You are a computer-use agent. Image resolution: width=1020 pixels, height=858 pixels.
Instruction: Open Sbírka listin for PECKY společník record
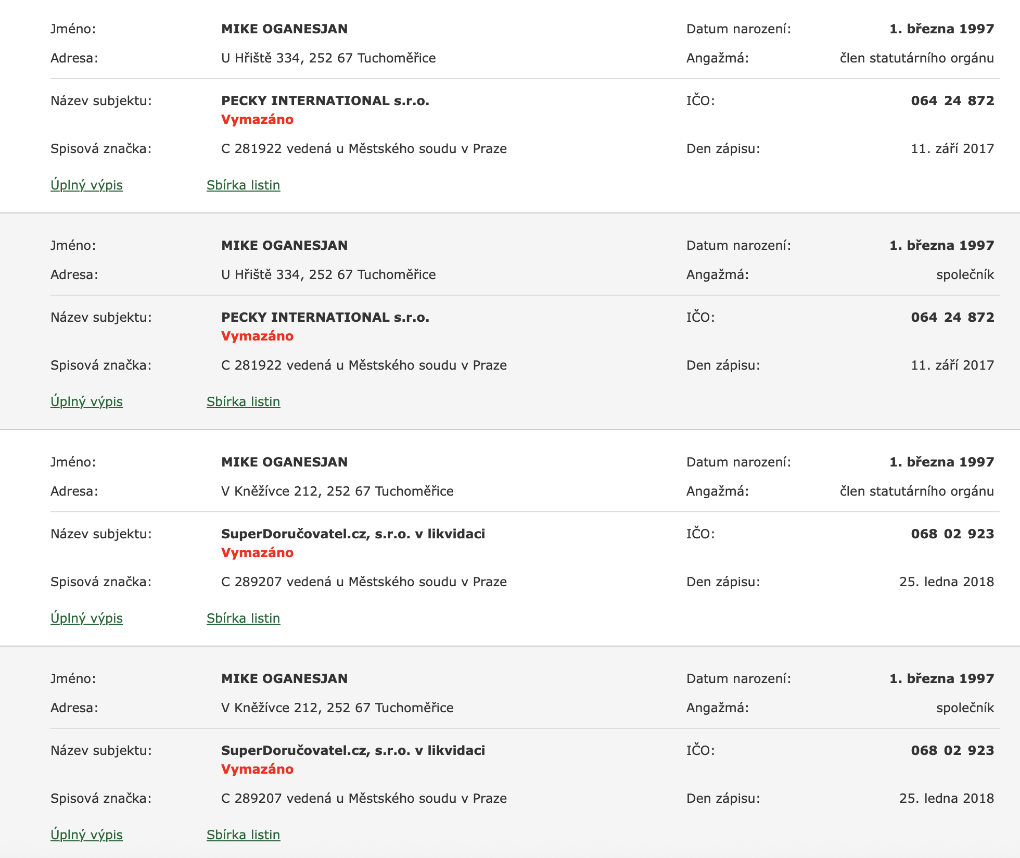click(x=243, y=401)
